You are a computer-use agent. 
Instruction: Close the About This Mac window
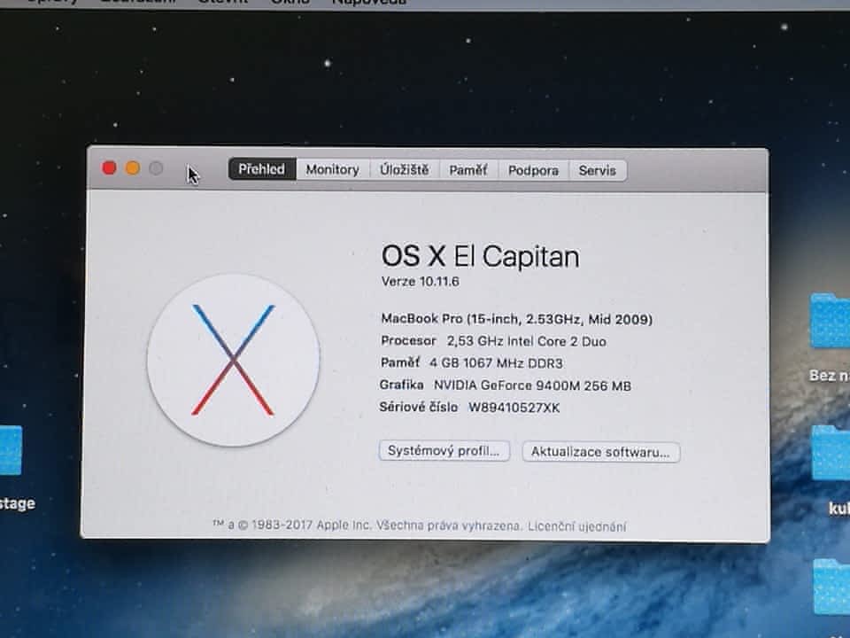pyautogui.click(x=110, y=168)
